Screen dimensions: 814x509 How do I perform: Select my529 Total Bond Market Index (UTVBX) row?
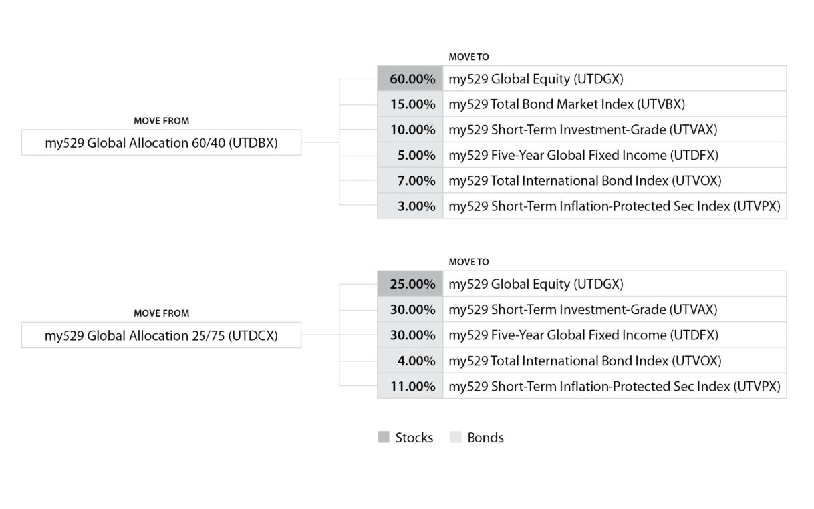[x=567, y=104]
